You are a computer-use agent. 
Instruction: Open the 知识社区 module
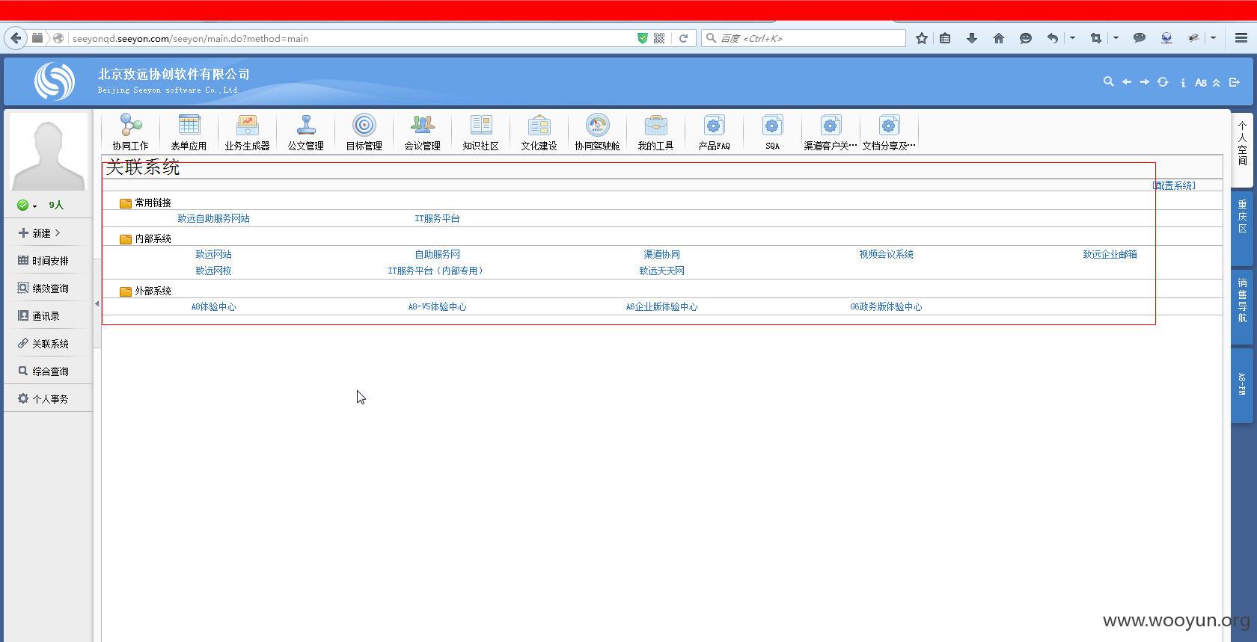point(480,132)
